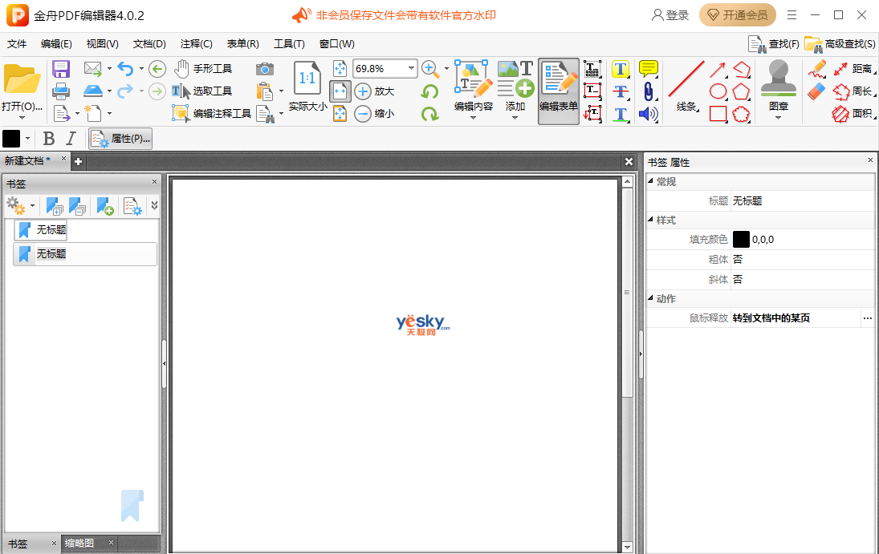Click the yellow sticky note comment icon
Image resolution: width=879 pixels, height=554 pixels.
[648, 69]
